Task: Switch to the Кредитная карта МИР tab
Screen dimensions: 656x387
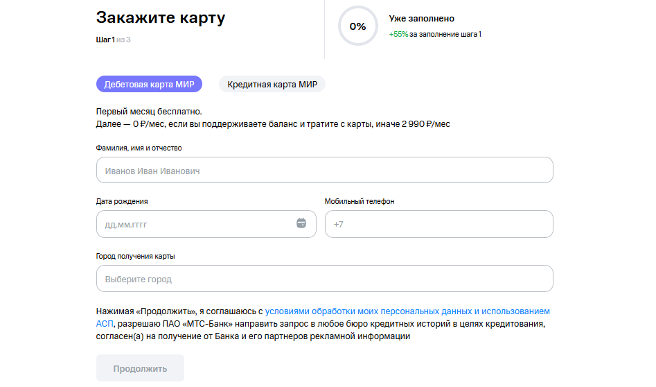Action: pyautogui.click(x=272, y=85)
